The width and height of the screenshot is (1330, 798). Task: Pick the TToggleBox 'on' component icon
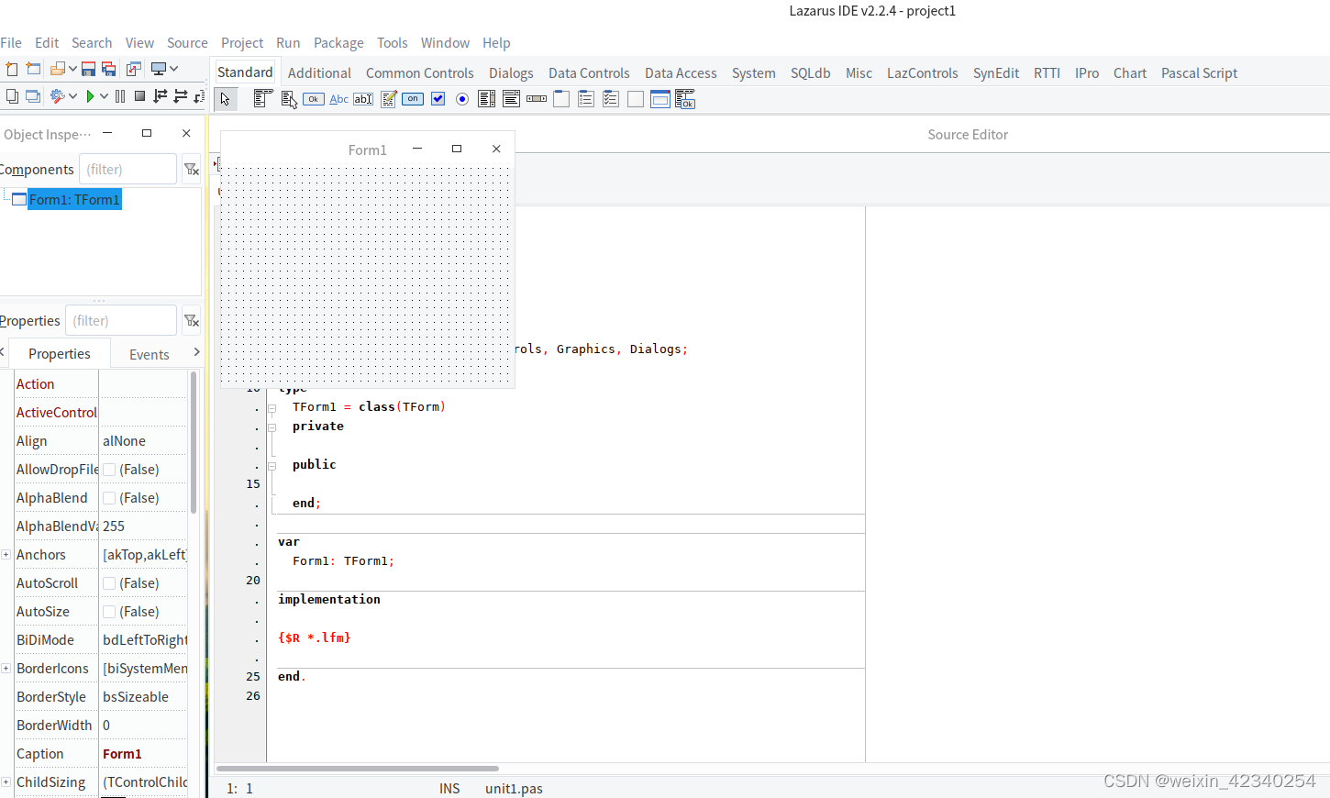point(413,99)
